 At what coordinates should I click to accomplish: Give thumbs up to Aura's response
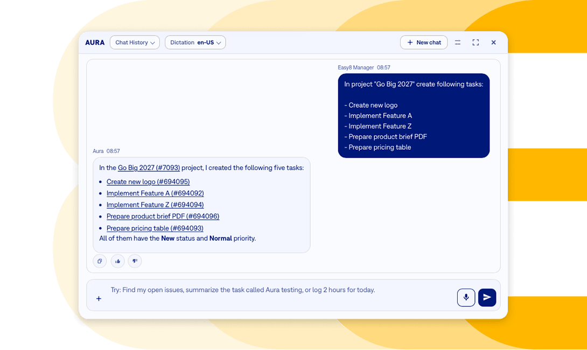[x=117, y=261]
